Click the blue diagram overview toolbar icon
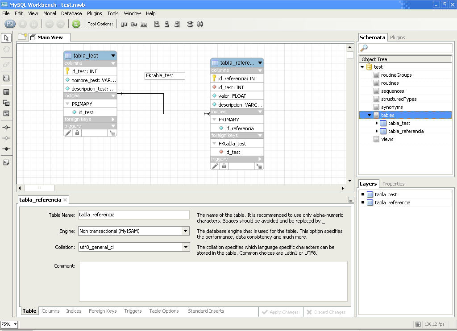The width and height of the screenshot is (457, 331). 10,24
